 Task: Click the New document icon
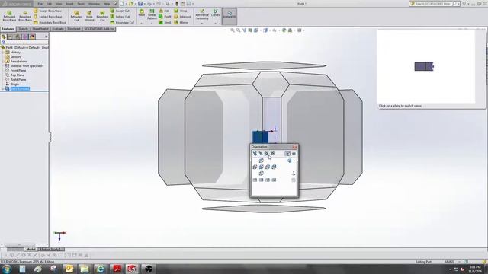pyautogui.click(x=122, y=4)
